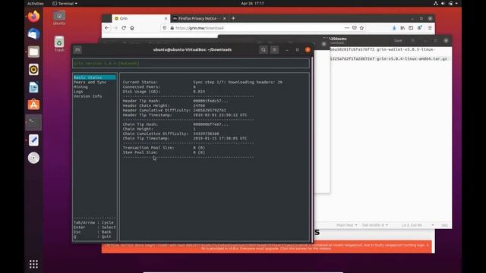Open the Firefox hamburger menu
Viewport: 486px width, 273px height.
(x=430, y=28)
